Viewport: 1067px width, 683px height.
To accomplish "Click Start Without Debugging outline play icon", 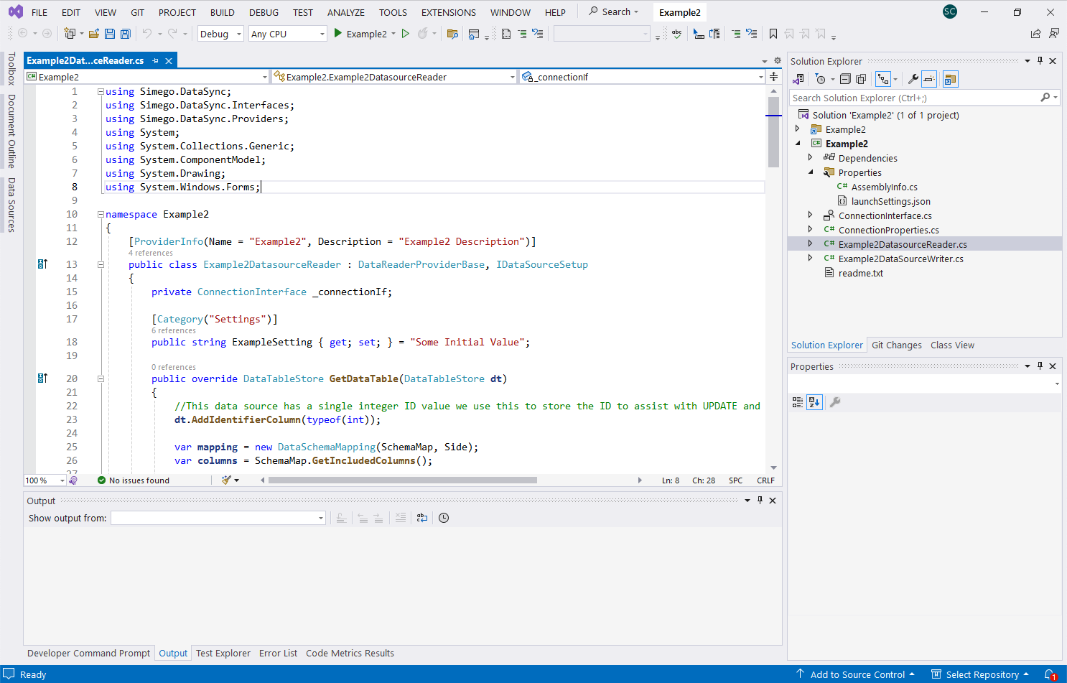I will [x=406, y=34].
